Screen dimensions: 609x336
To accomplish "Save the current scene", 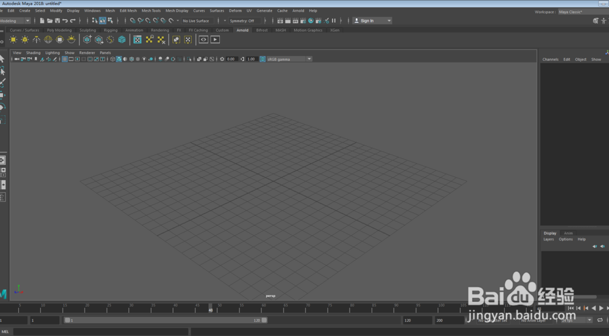I will (x=57, y=21).
